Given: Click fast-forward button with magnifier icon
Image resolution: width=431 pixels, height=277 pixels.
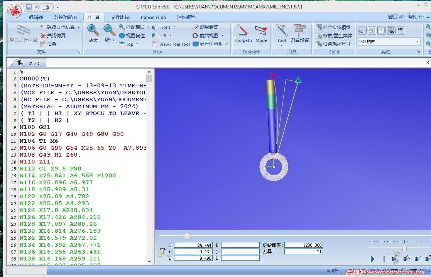Looking at the screenshot, I should pyautogui.click(x=407, y=259).
